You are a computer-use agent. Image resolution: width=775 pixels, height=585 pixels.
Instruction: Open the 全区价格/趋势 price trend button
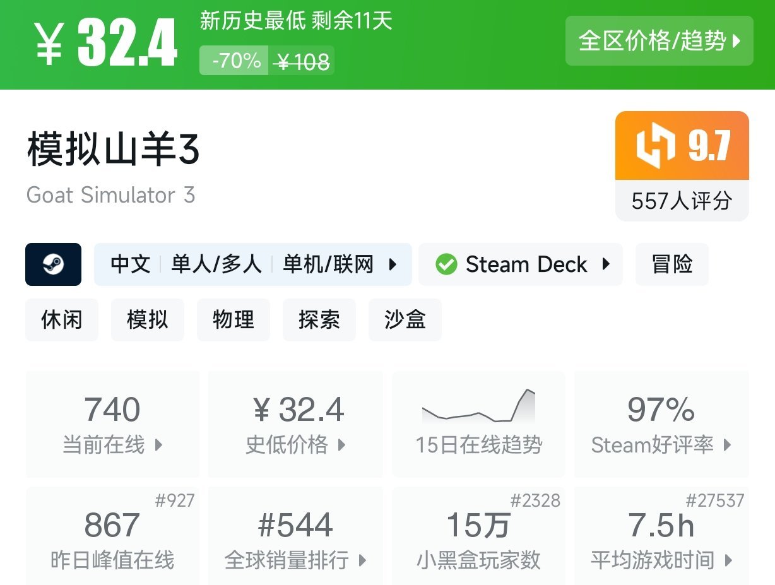click(659, 41)
